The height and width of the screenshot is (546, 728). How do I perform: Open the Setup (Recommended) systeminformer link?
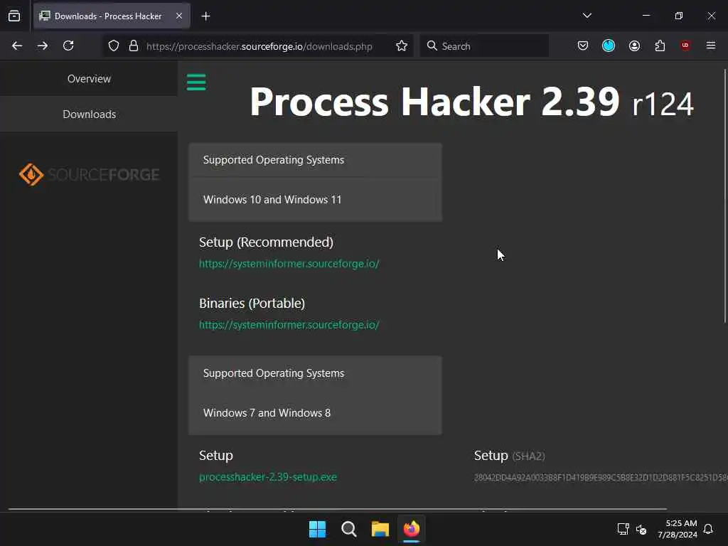click(x=289, y=264)
